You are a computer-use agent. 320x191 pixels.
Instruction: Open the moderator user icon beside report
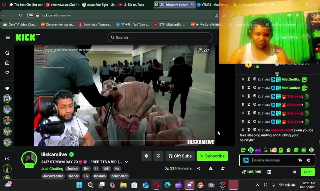click(x=223, y=168)
